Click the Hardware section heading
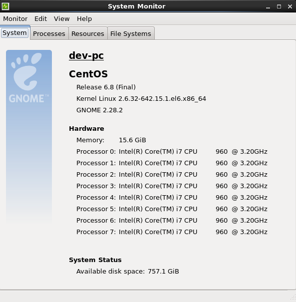Screen dimensions: 296x302 [86, 129]
